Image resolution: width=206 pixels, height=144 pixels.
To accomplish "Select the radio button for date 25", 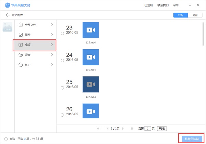I will 62,88.
